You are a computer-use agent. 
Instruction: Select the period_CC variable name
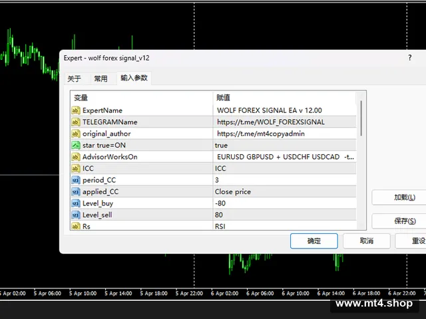(99, 180)
